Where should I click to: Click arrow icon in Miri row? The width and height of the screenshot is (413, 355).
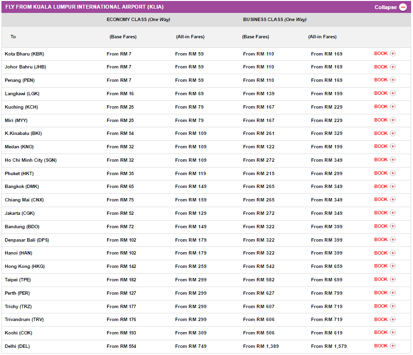pos(393,120)
